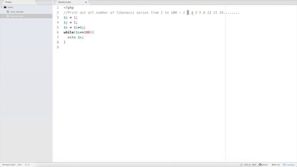Click line number 1 in gutter
297x167 pixels.
58,7
